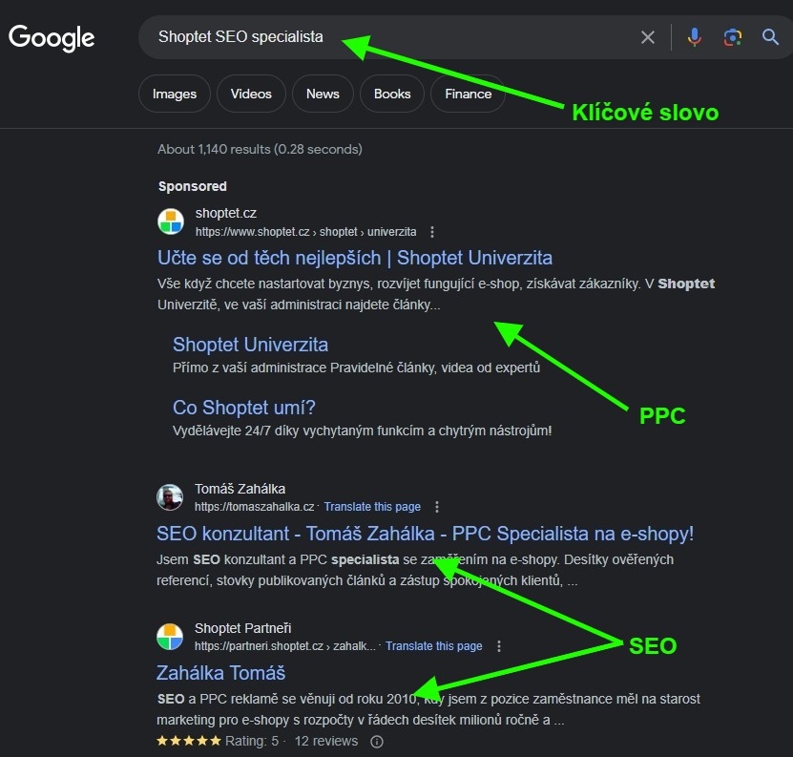The image size is (793, 757).
Task: Click the 'shoptet.cz' site name in the ad
Action: [225, 213]
